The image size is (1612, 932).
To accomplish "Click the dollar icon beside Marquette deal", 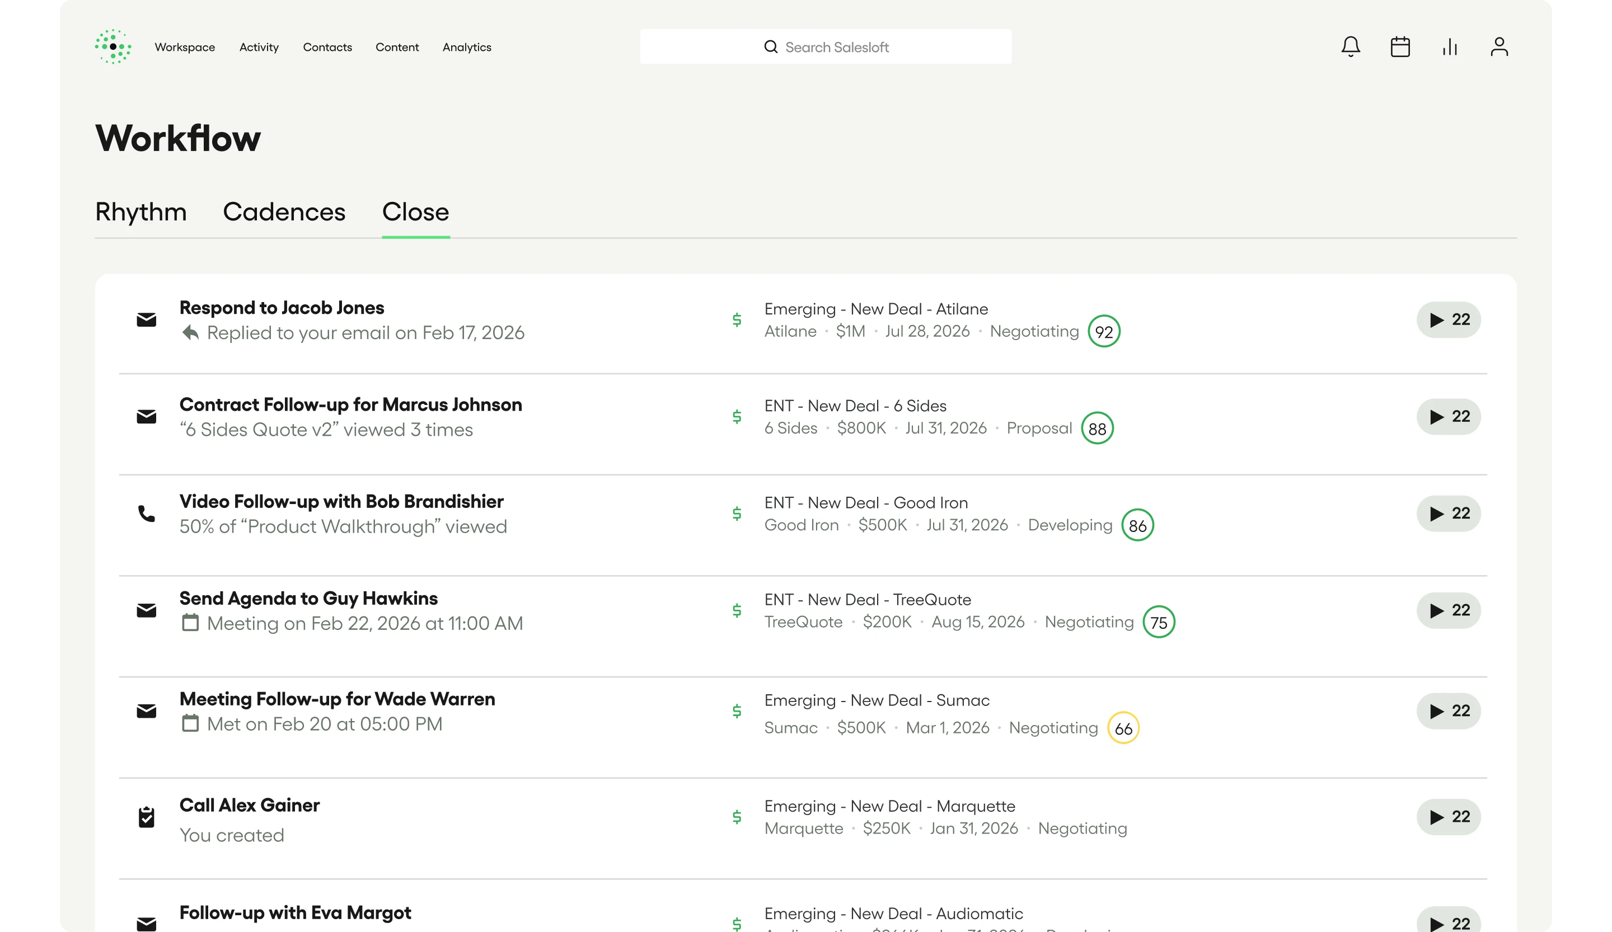I will (x=737, y=817).
